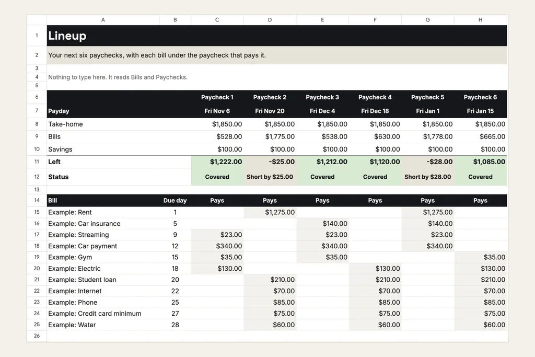Click the Covered status under Paycheck 1
This screenshot has height=357, width=535.
click(x=217, y=177)
